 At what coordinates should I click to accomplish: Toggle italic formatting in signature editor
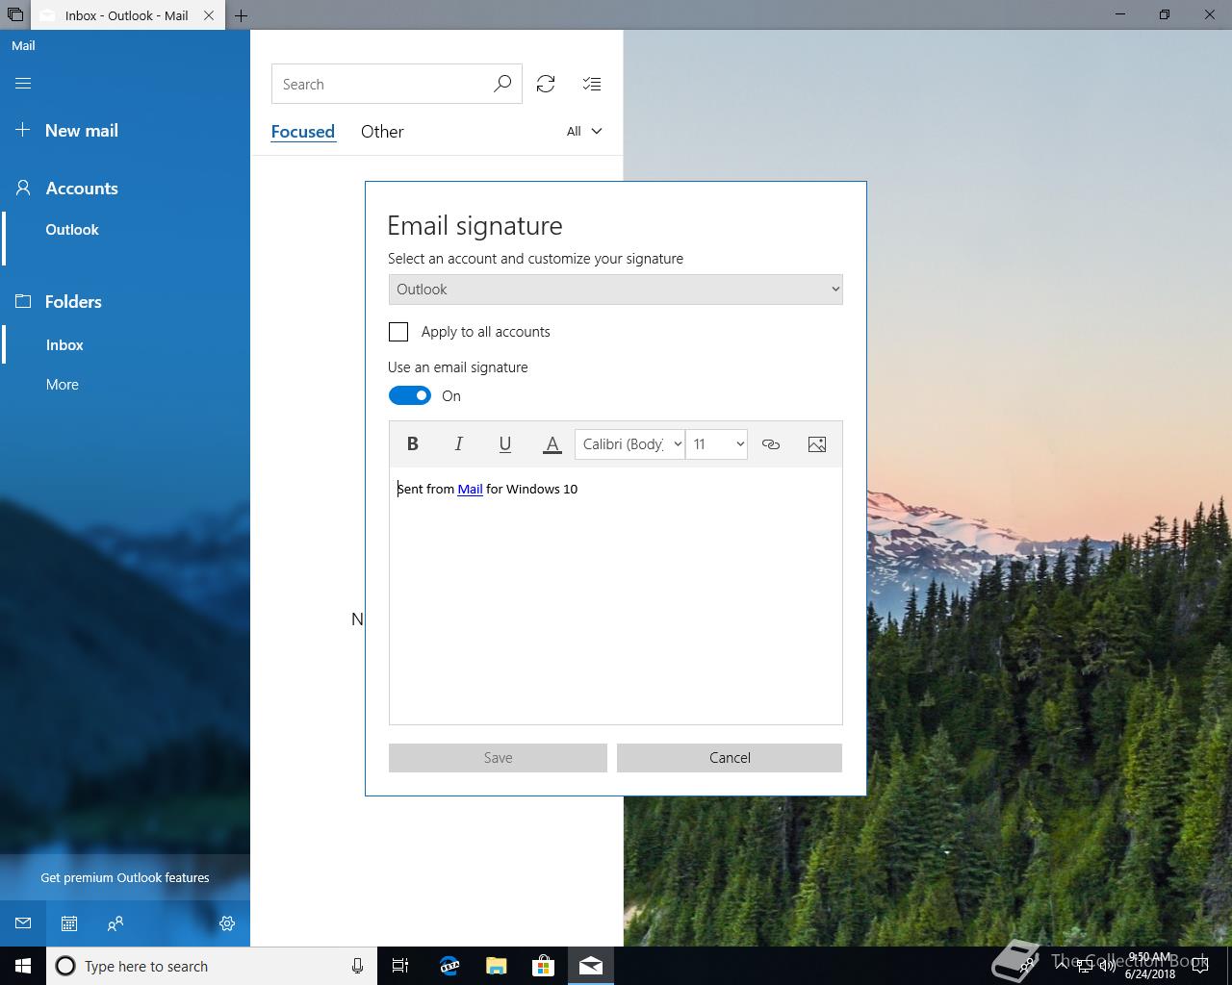coord(458,443)
